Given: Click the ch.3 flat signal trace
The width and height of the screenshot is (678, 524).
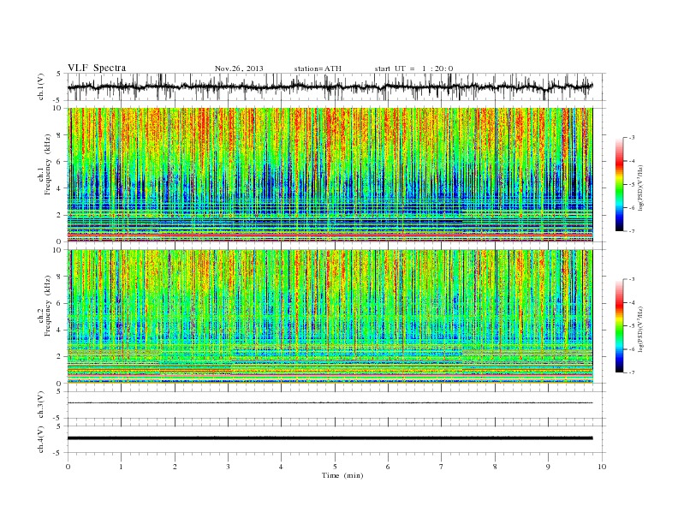Looking at the screenshot, I should 330,403.
